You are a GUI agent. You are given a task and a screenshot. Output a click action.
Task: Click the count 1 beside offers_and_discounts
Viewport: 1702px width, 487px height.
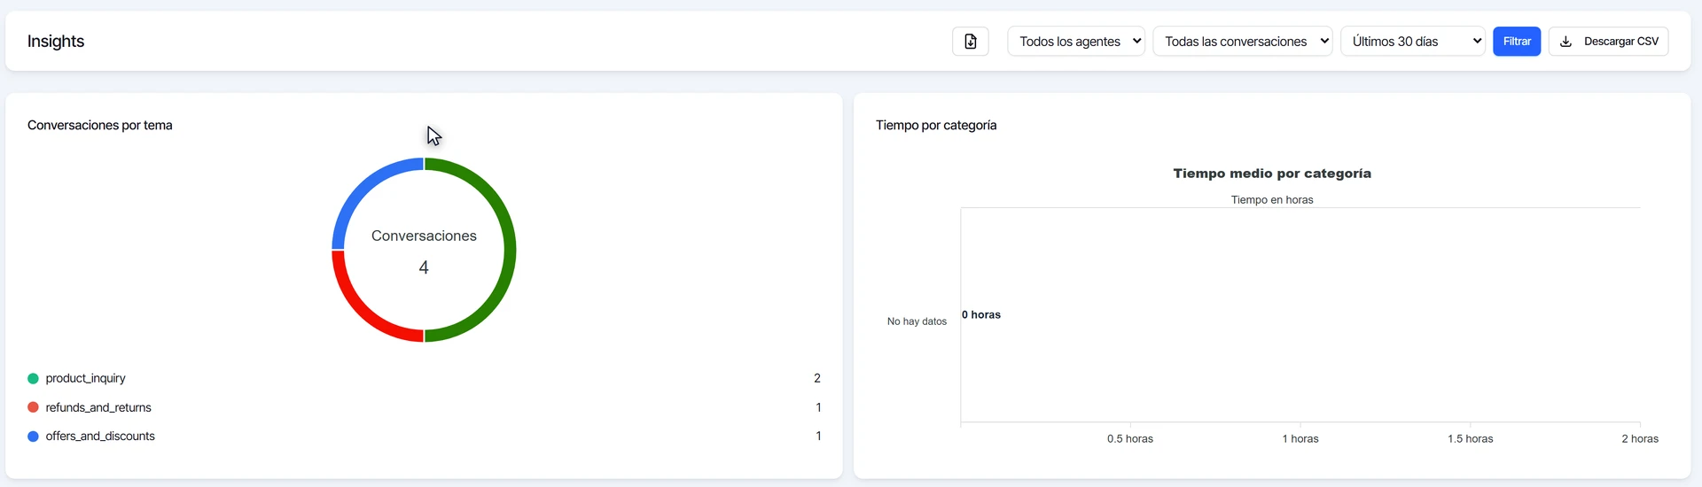(818, 436)
